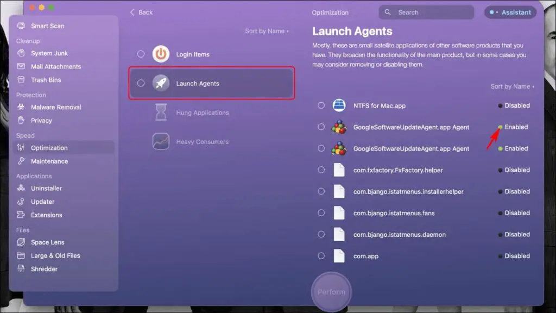
Task: Select the com.fxfactory.FxFactory.helper checkbox
Action: (x=321, y=170)
